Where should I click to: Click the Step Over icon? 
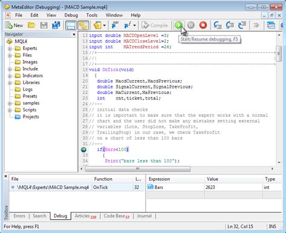(x=230, y=25)
